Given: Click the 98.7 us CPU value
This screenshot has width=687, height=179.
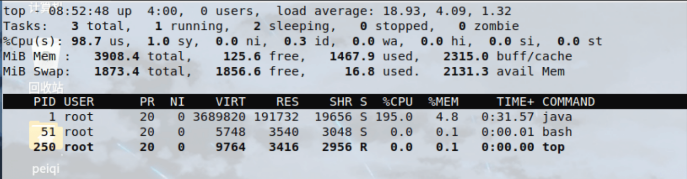Looking at the screenshot, I should [x=94, y=41].
